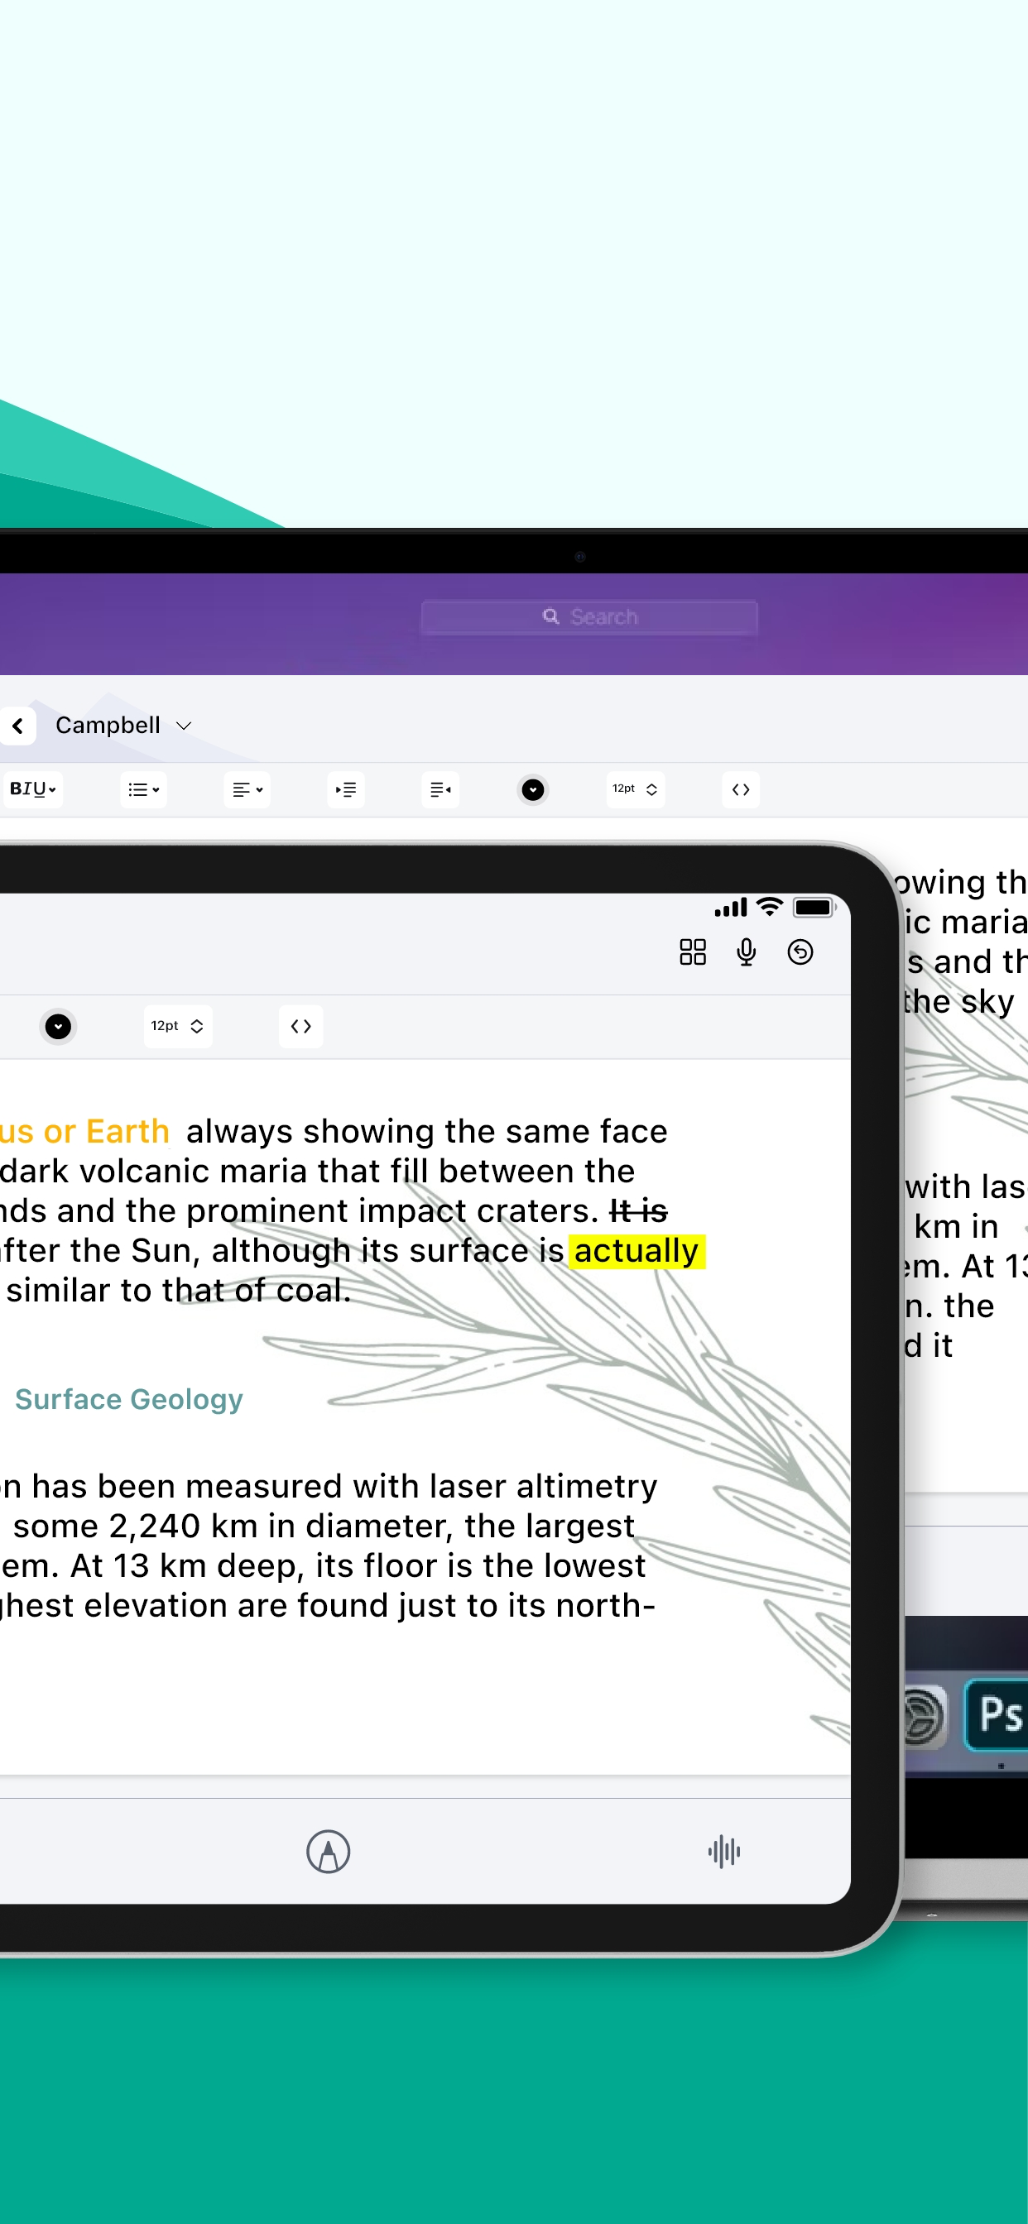Tap the code brackets icon on tablet

pyautogui.click(x=300, y=1027)
